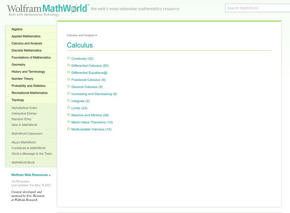Open Differential Equations@ topic

pyautogui.click(x=89, y=73)
